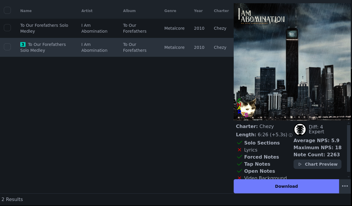Click the 2 Results status text
Image resolution: width=352 pixels, height=206 pixels.
tap(12, 200)
